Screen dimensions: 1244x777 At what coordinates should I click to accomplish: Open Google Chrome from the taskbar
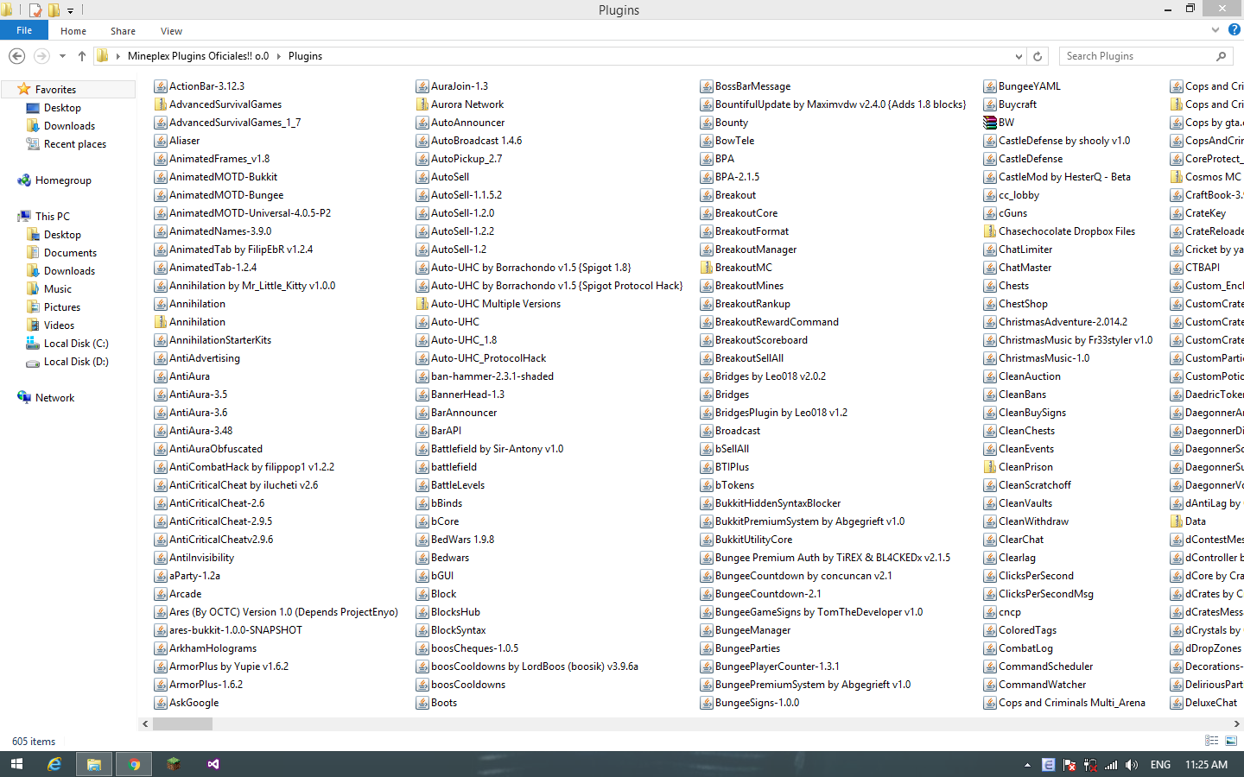134,764
